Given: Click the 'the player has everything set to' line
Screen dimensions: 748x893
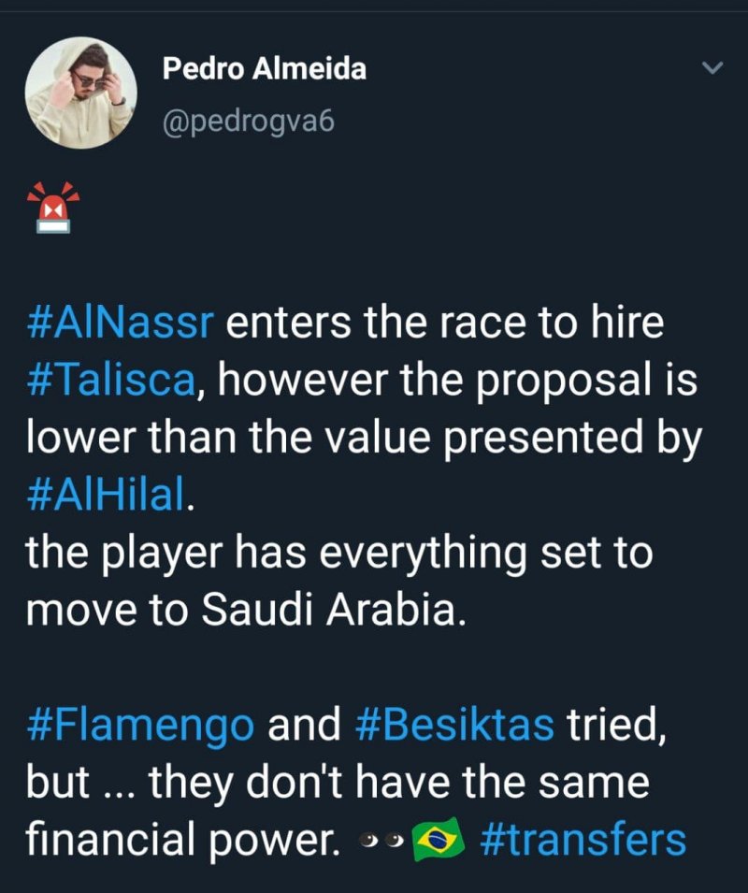Looking at the screenshot, I should click(338, 553).
